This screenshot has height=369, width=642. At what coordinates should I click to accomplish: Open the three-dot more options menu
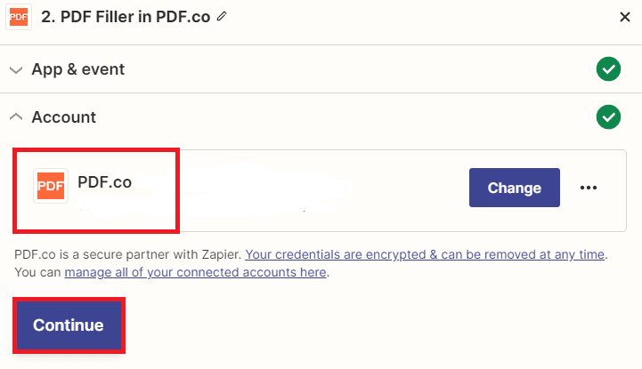click(x=588, y=188)
